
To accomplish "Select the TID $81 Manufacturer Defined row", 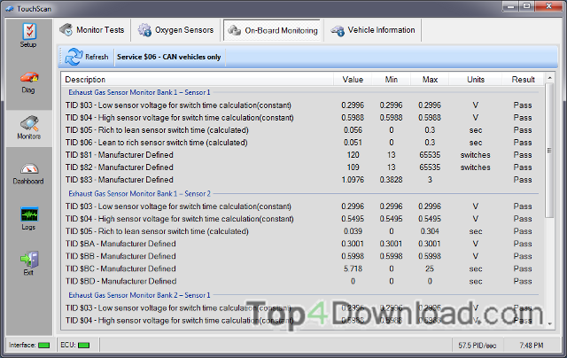I will click(302, 155).
